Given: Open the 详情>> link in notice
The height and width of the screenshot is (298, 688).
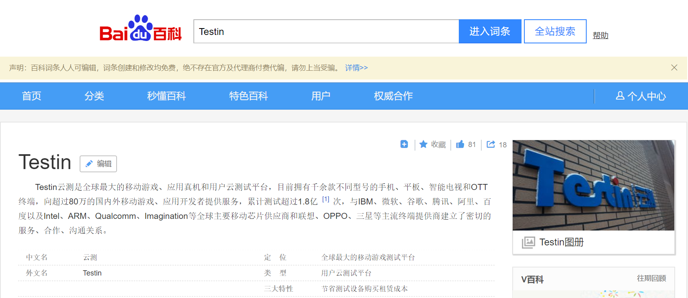Looking at the screenshot, I should 356,68.
